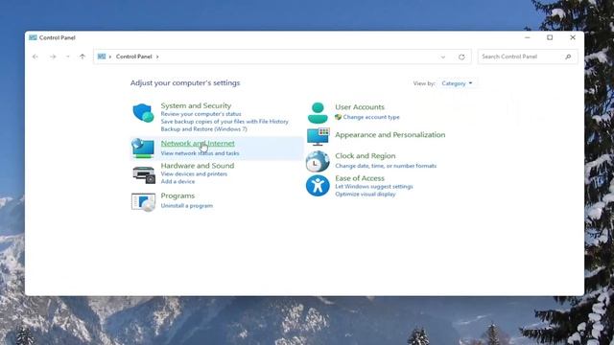Screen dimensions: 614x345
Task: Go forward with the forward arrow
Action: [x=53, y=57]
